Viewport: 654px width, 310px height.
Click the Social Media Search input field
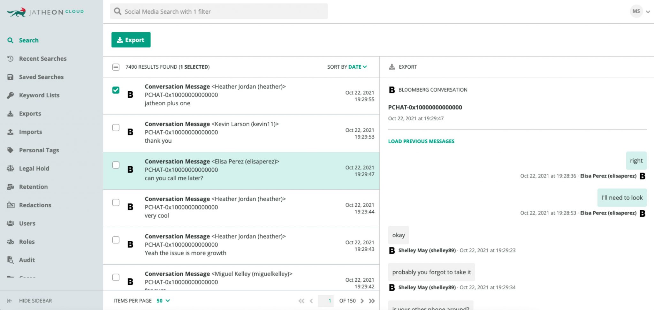[x=219, y=11]
